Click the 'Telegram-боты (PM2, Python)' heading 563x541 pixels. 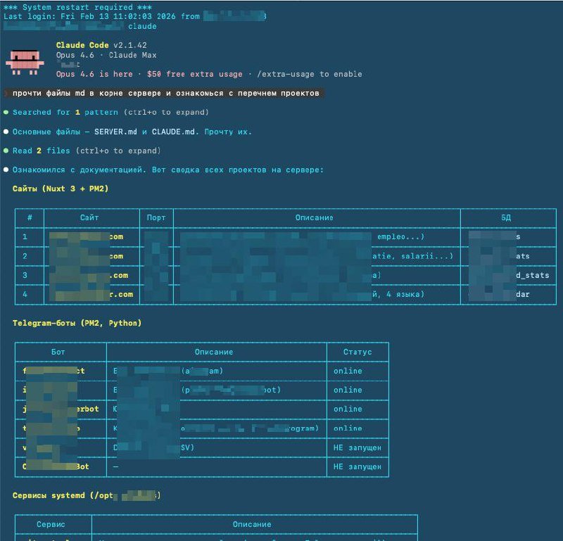click(x=77, y=323)
